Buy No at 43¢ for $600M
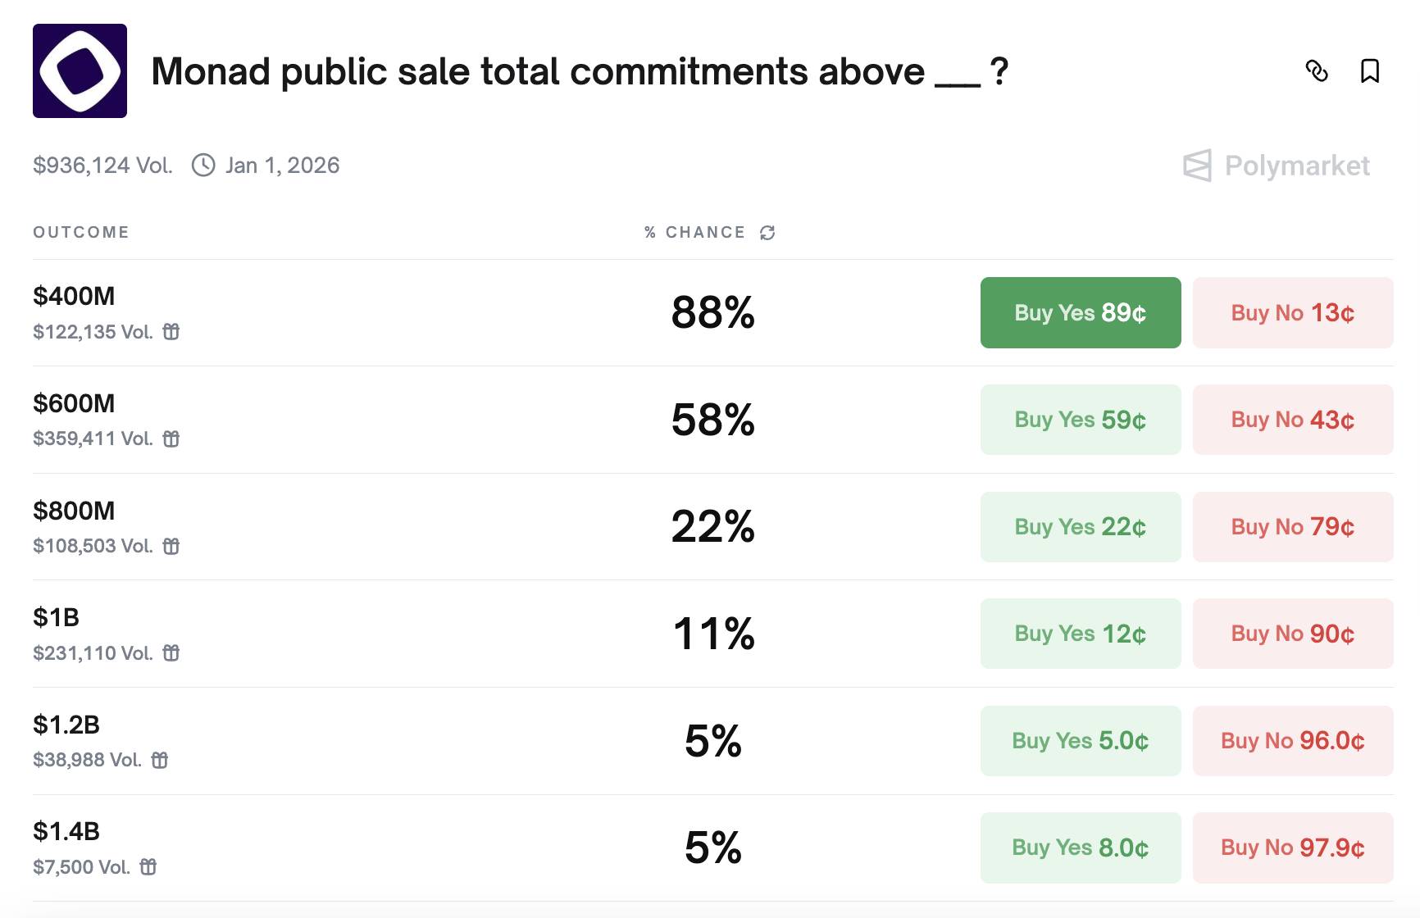Viewport: 1420px width, 918px height. coord(1292,420)
